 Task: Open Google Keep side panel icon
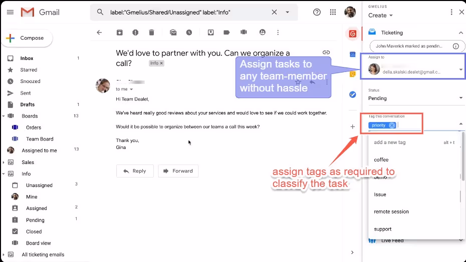(x=352, y=74)
